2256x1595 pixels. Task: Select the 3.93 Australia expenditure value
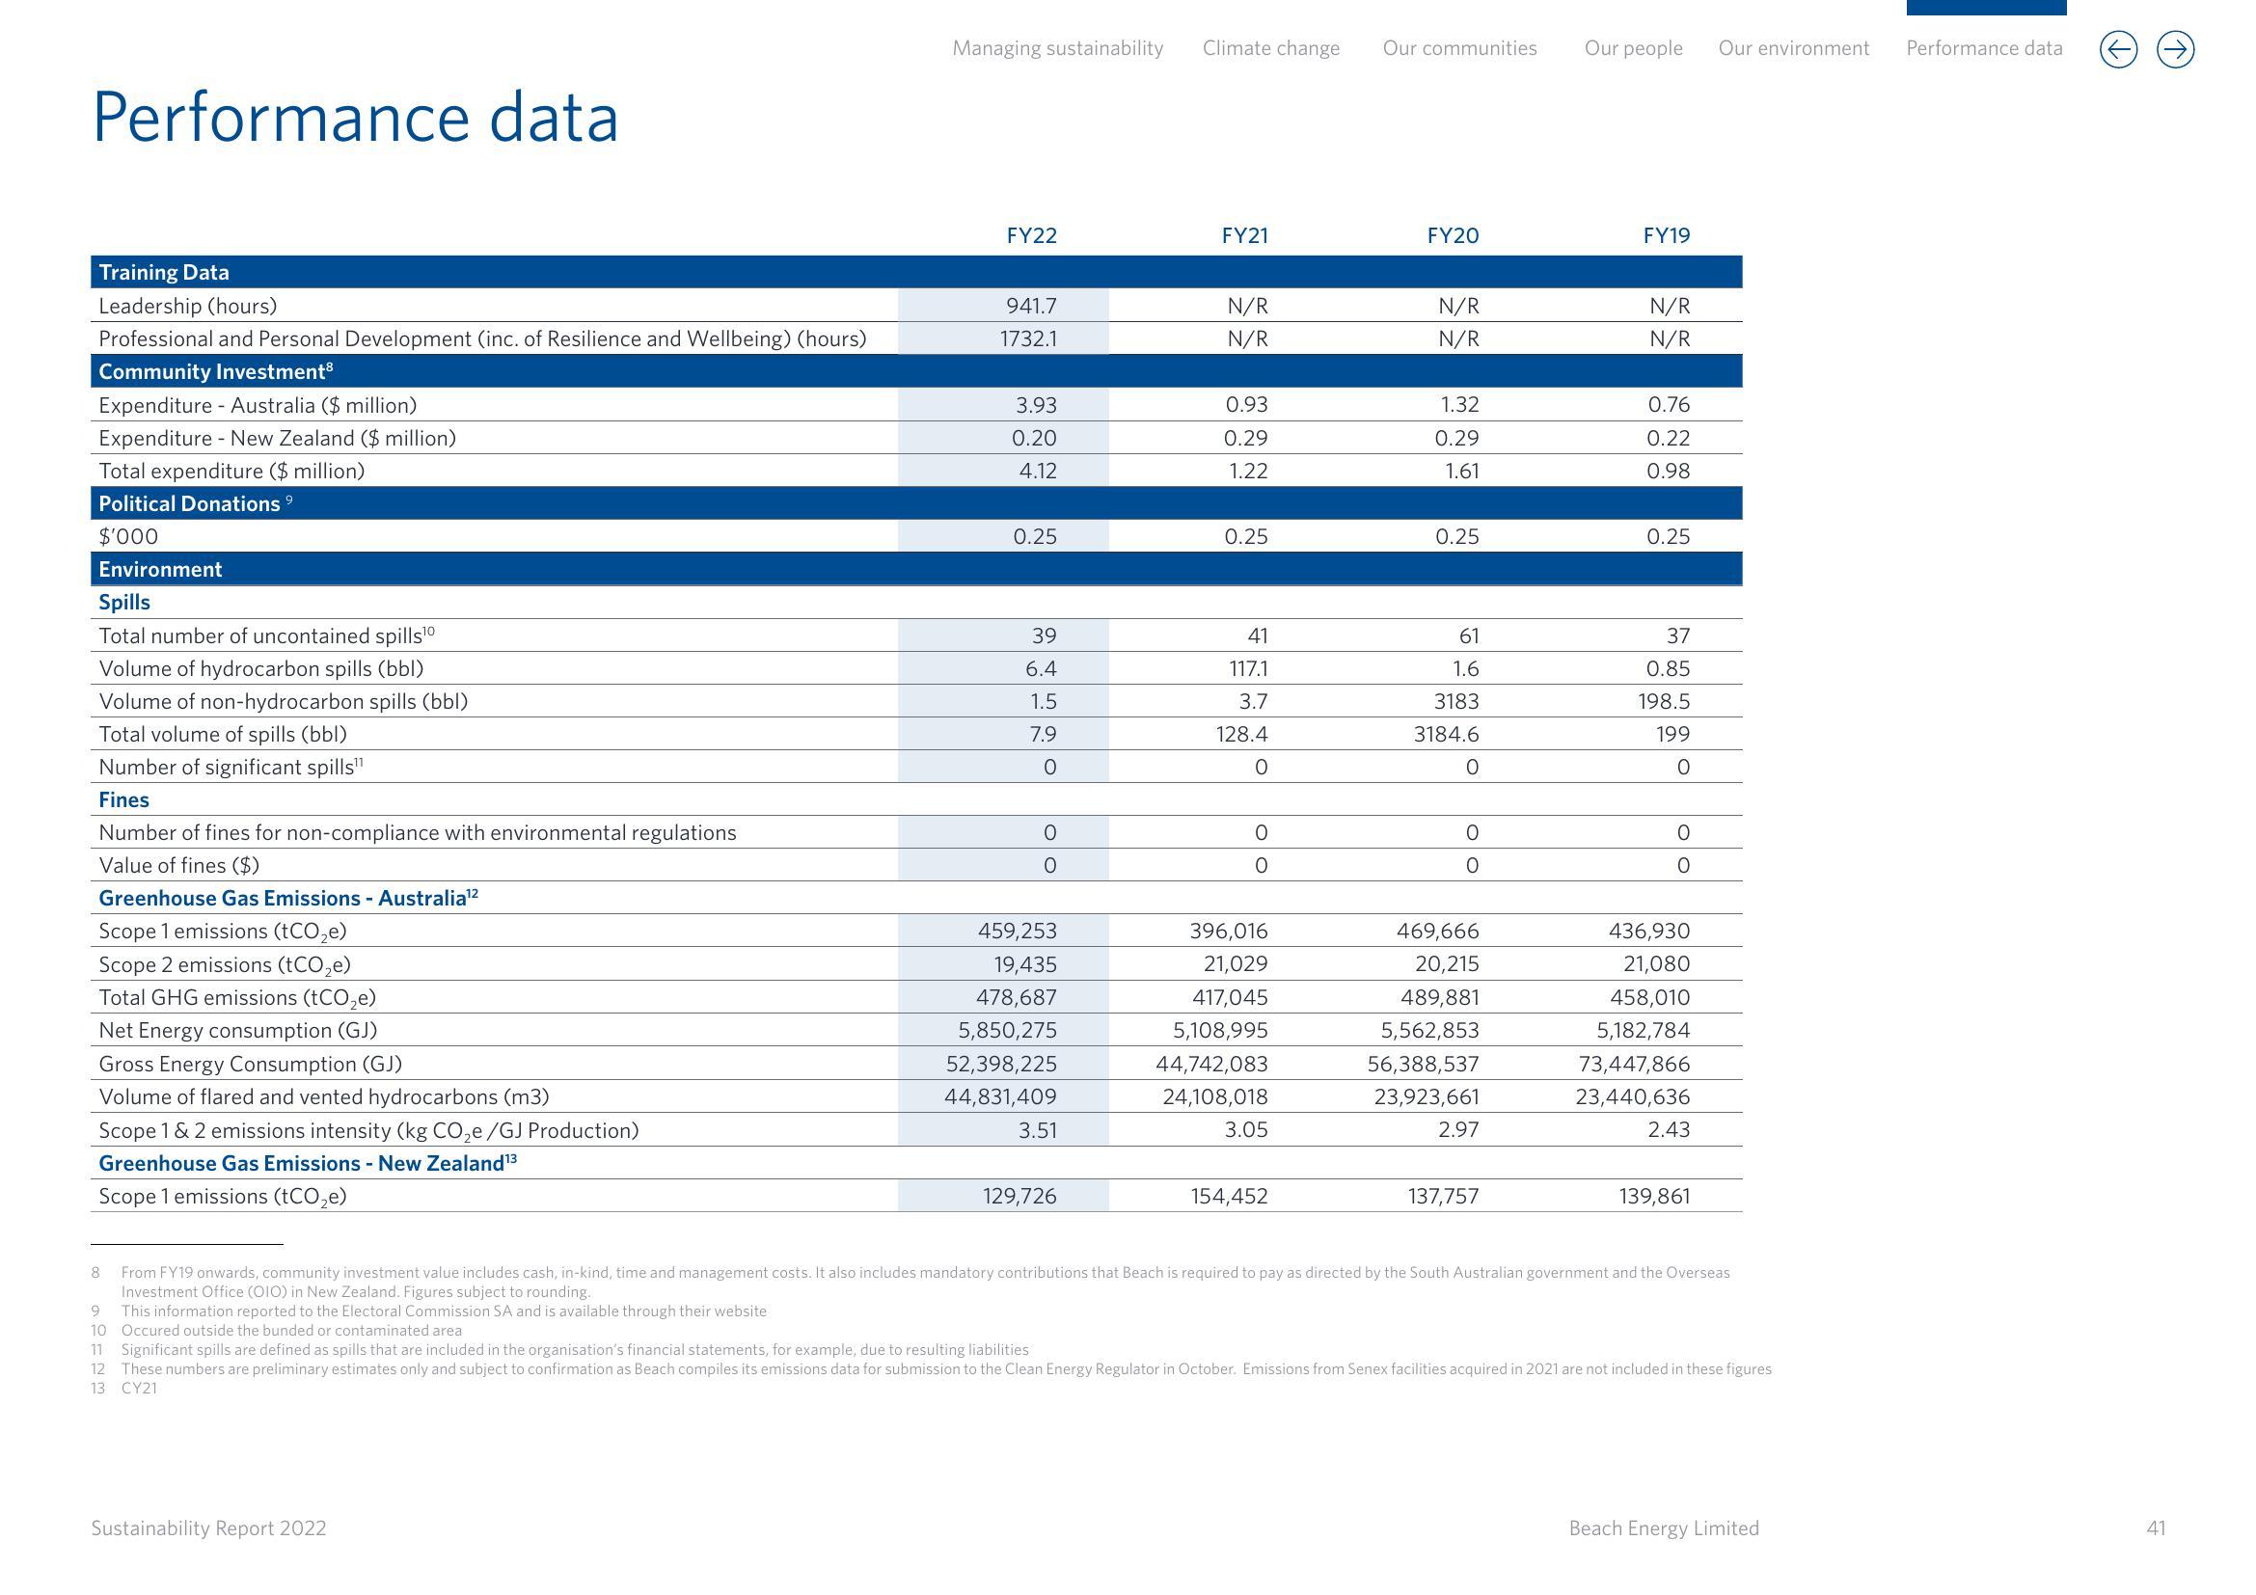click(x=1036, y=405)
